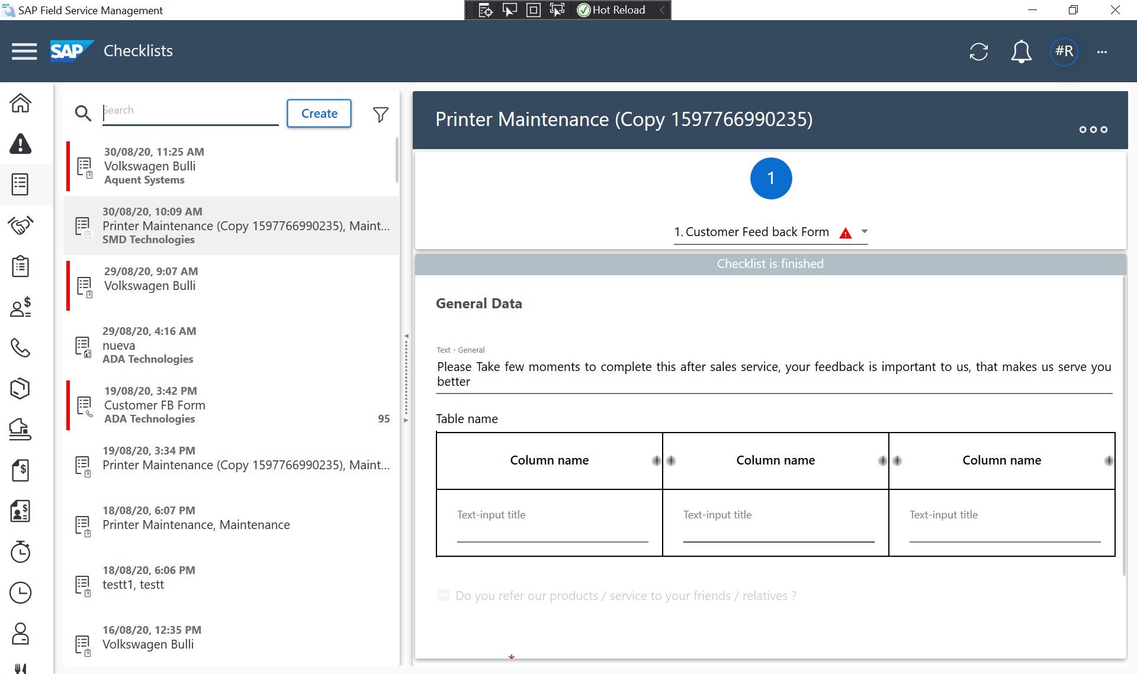Open the stopwatch sidebar icon

21,552
